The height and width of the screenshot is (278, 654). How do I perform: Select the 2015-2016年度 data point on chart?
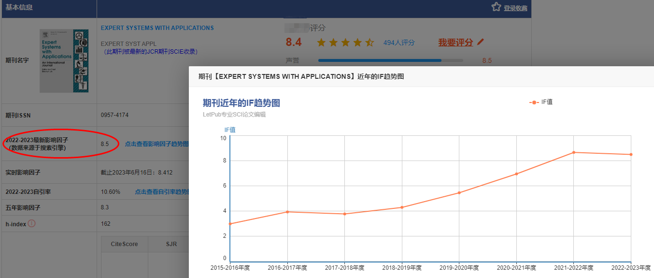(230, 224)
